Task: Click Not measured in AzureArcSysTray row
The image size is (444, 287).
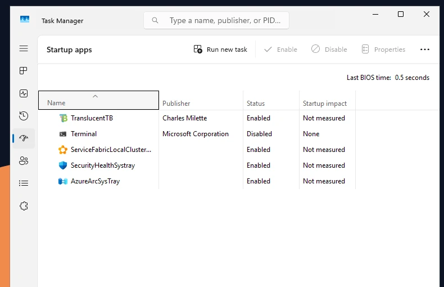Action: coord(324,181)
